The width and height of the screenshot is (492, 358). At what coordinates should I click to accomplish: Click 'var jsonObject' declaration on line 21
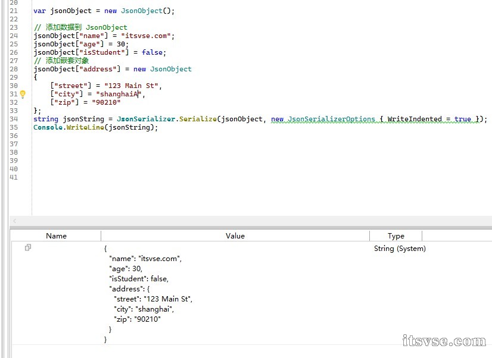(x=63, y=11)
